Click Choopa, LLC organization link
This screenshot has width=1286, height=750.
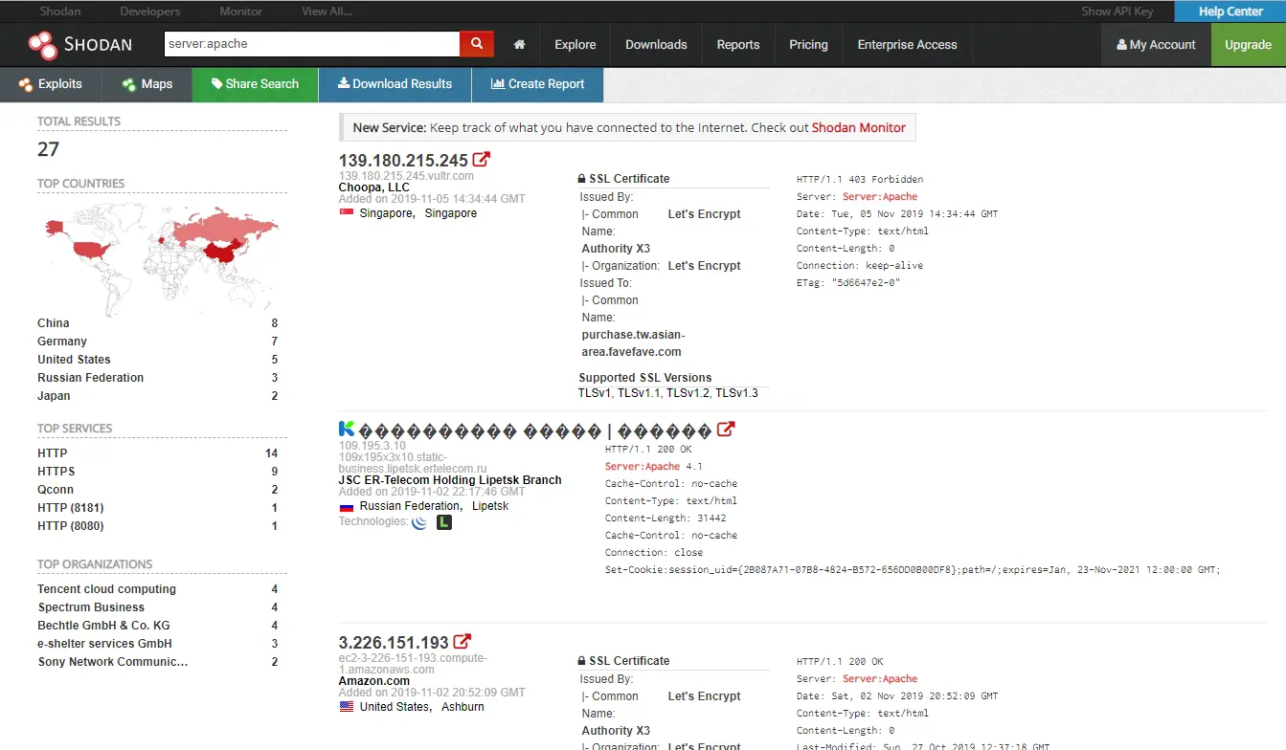[374, 187]
